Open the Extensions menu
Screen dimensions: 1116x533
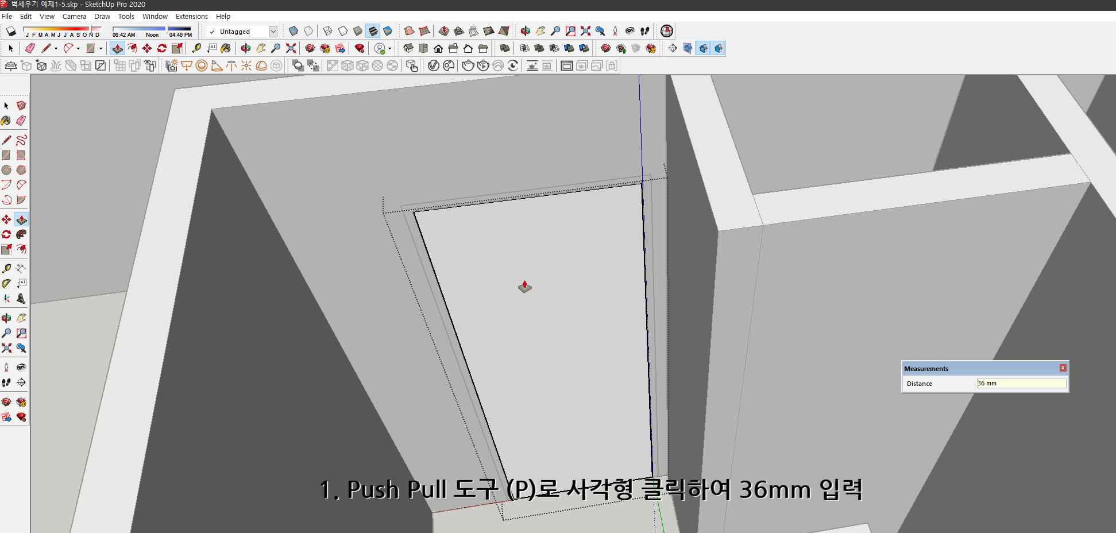coord(192,16)
